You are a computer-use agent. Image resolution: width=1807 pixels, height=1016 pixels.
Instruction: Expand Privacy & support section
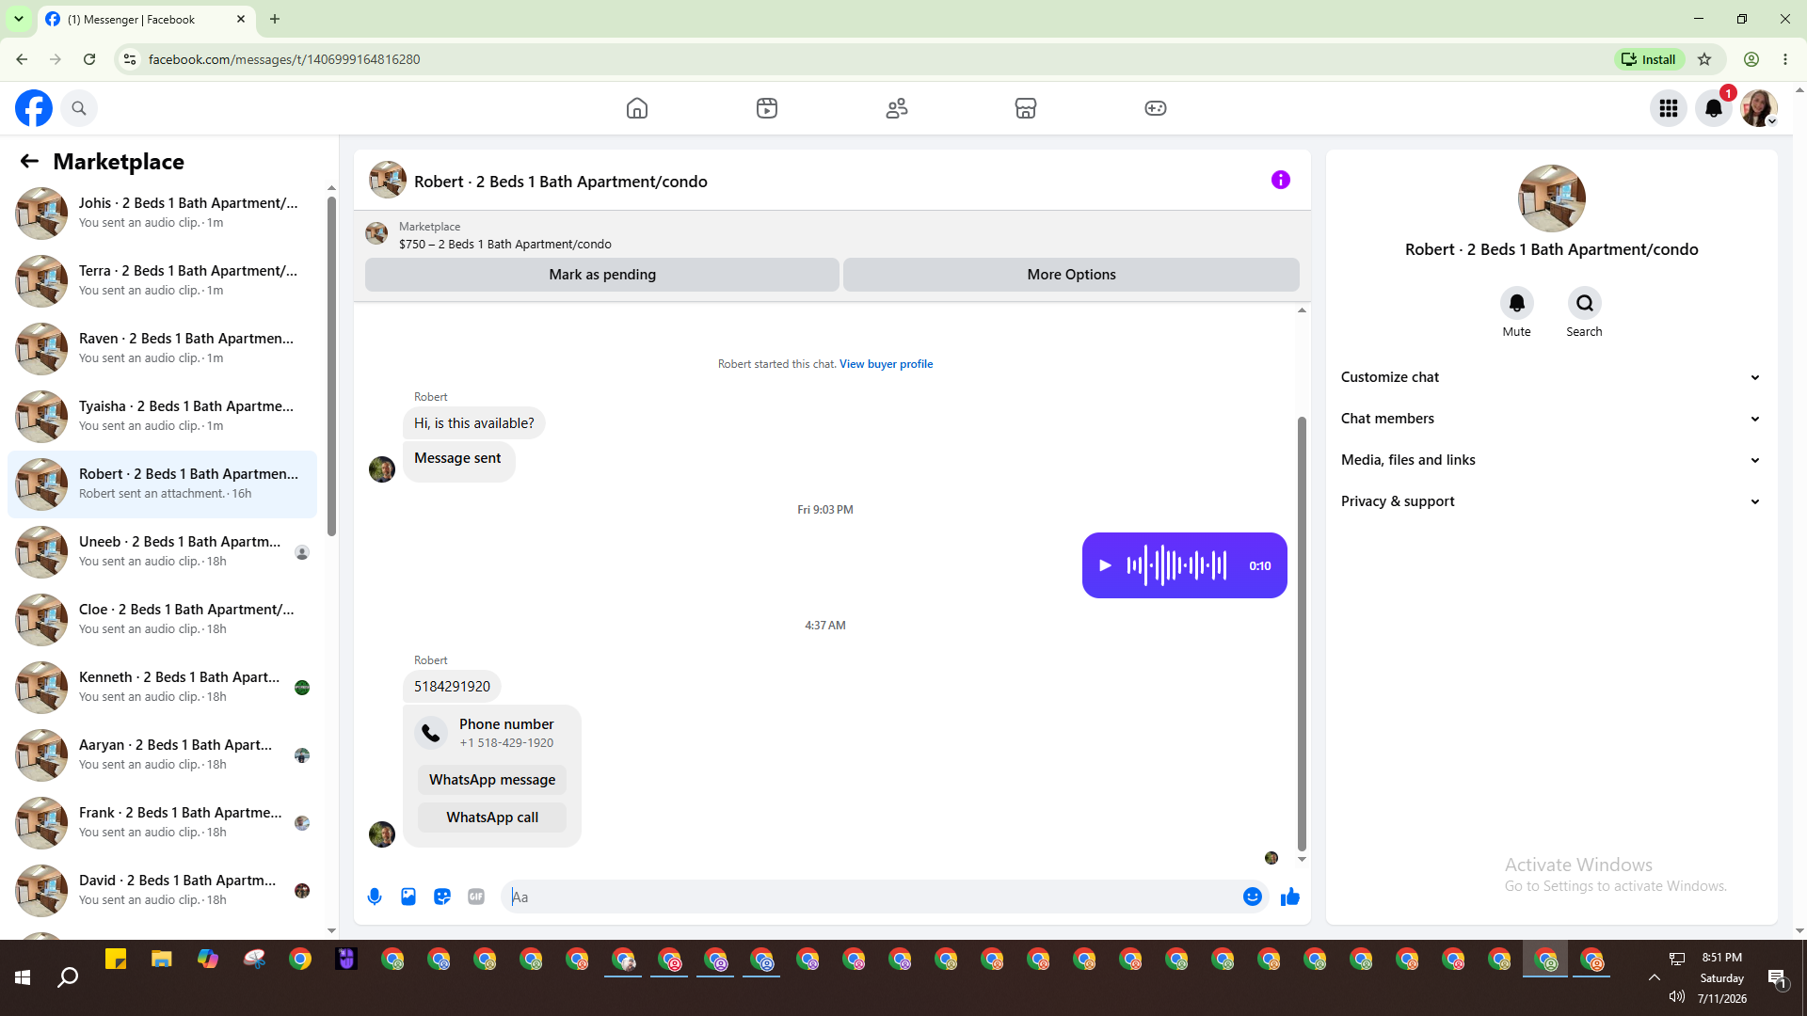(1551, 501)
